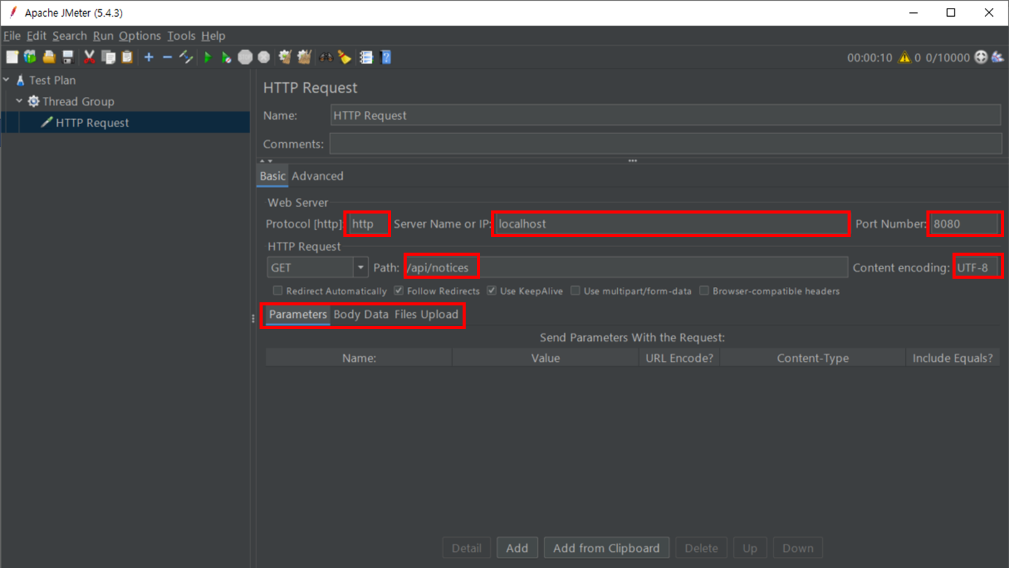1009x568 pixels.
Task: Click the Cut scissors icon
Action: pos(89,58)
